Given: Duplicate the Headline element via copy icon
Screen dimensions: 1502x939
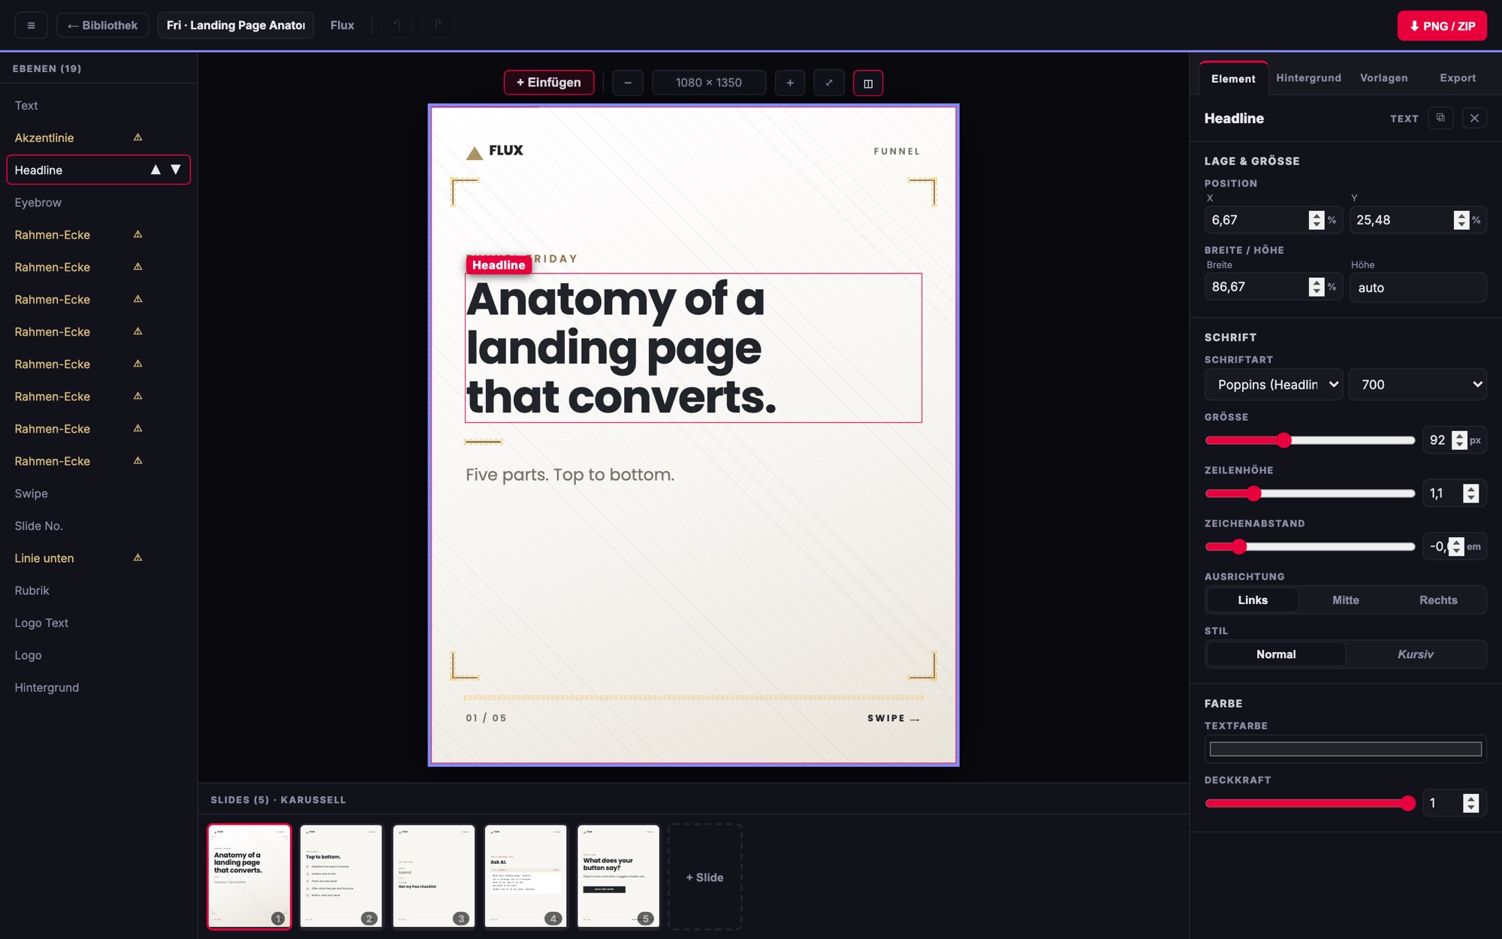Looking at the screenshot, I should 1440,118.
